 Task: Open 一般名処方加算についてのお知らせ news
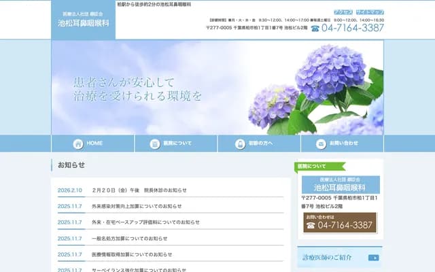pos(129,238)
